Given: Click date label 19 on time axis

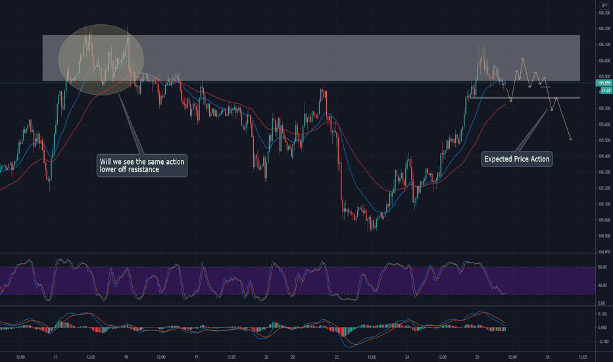Looking at the screenshot, I should [x=196, y=357].
